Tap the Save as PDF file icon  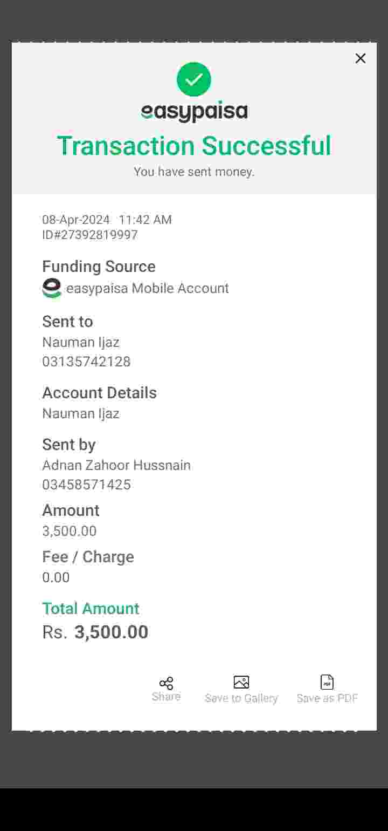327,682
